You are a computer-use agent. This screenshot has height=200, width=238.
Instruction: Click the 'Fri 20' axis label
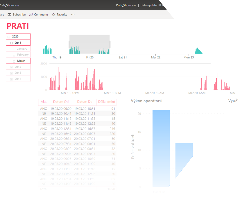[90, 57]
